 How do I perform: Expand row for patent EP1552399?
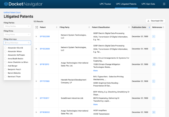tap(36, 36)
